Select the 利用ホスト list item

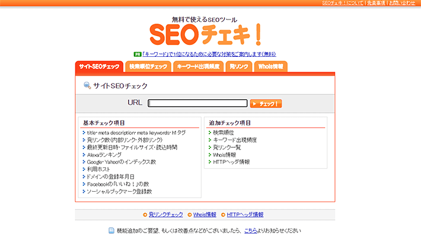click(x=98, y=169)
